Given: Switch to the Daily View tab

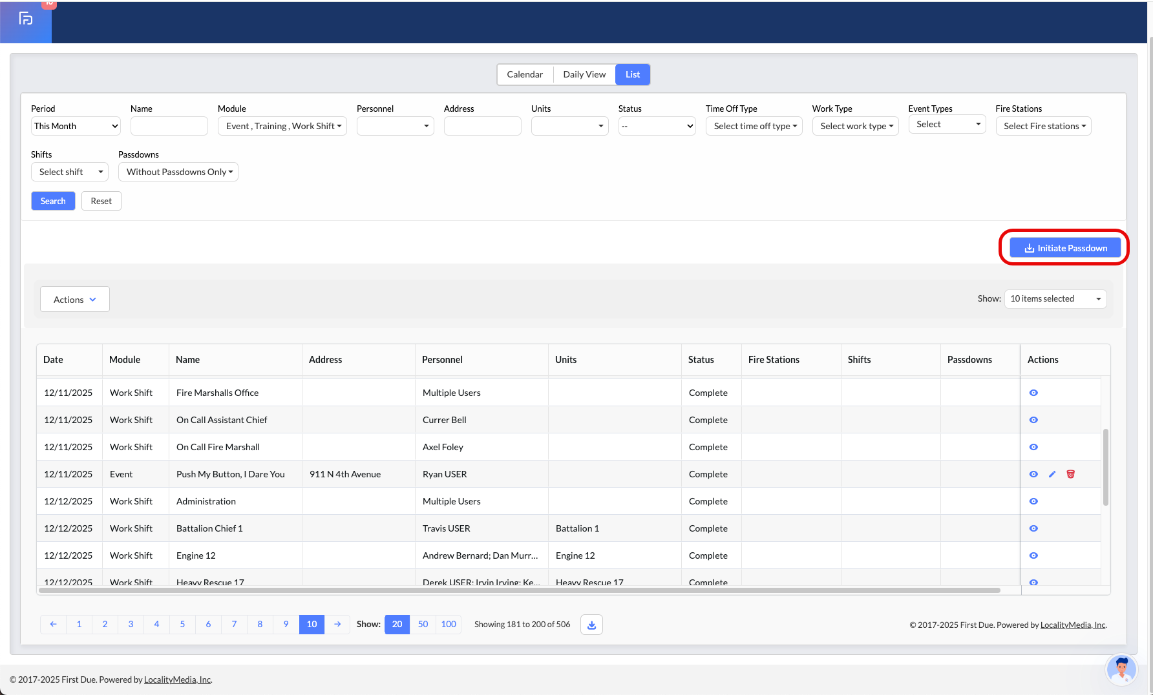Looking at the screenshot, I should [x=584, y=74].
